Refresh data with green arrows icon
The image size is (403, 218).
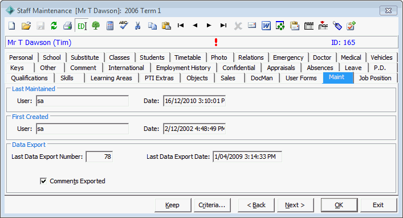[x=54, y=26]
